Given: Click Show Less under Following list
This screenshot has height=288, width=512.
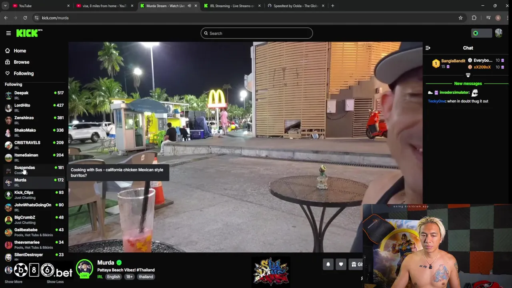Looking at the screenshot, I should (x=55, y=282).
